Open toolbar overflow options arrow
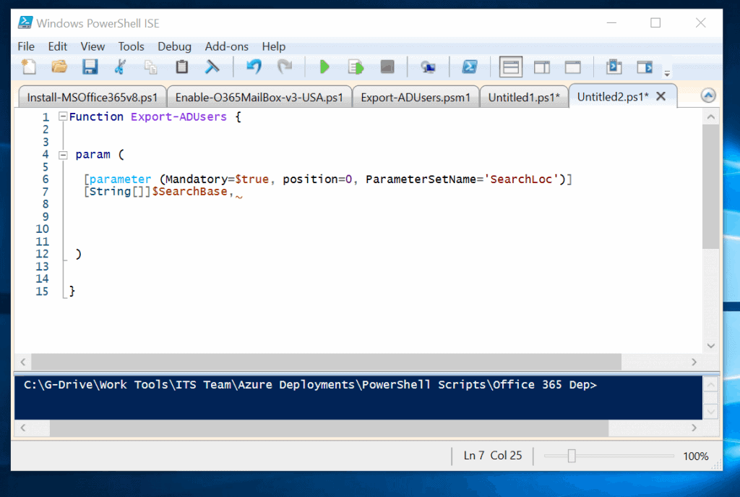740x497 pixels. 667,73
